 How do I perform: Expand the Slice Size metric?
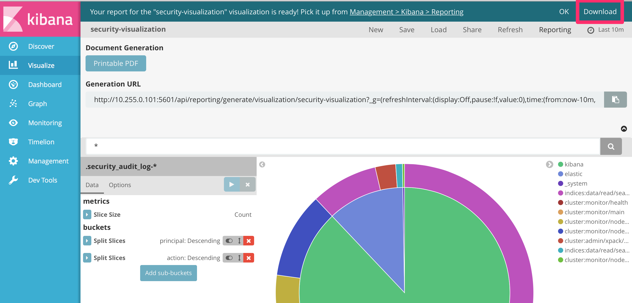pyautogui.click(x=87, y=214)
